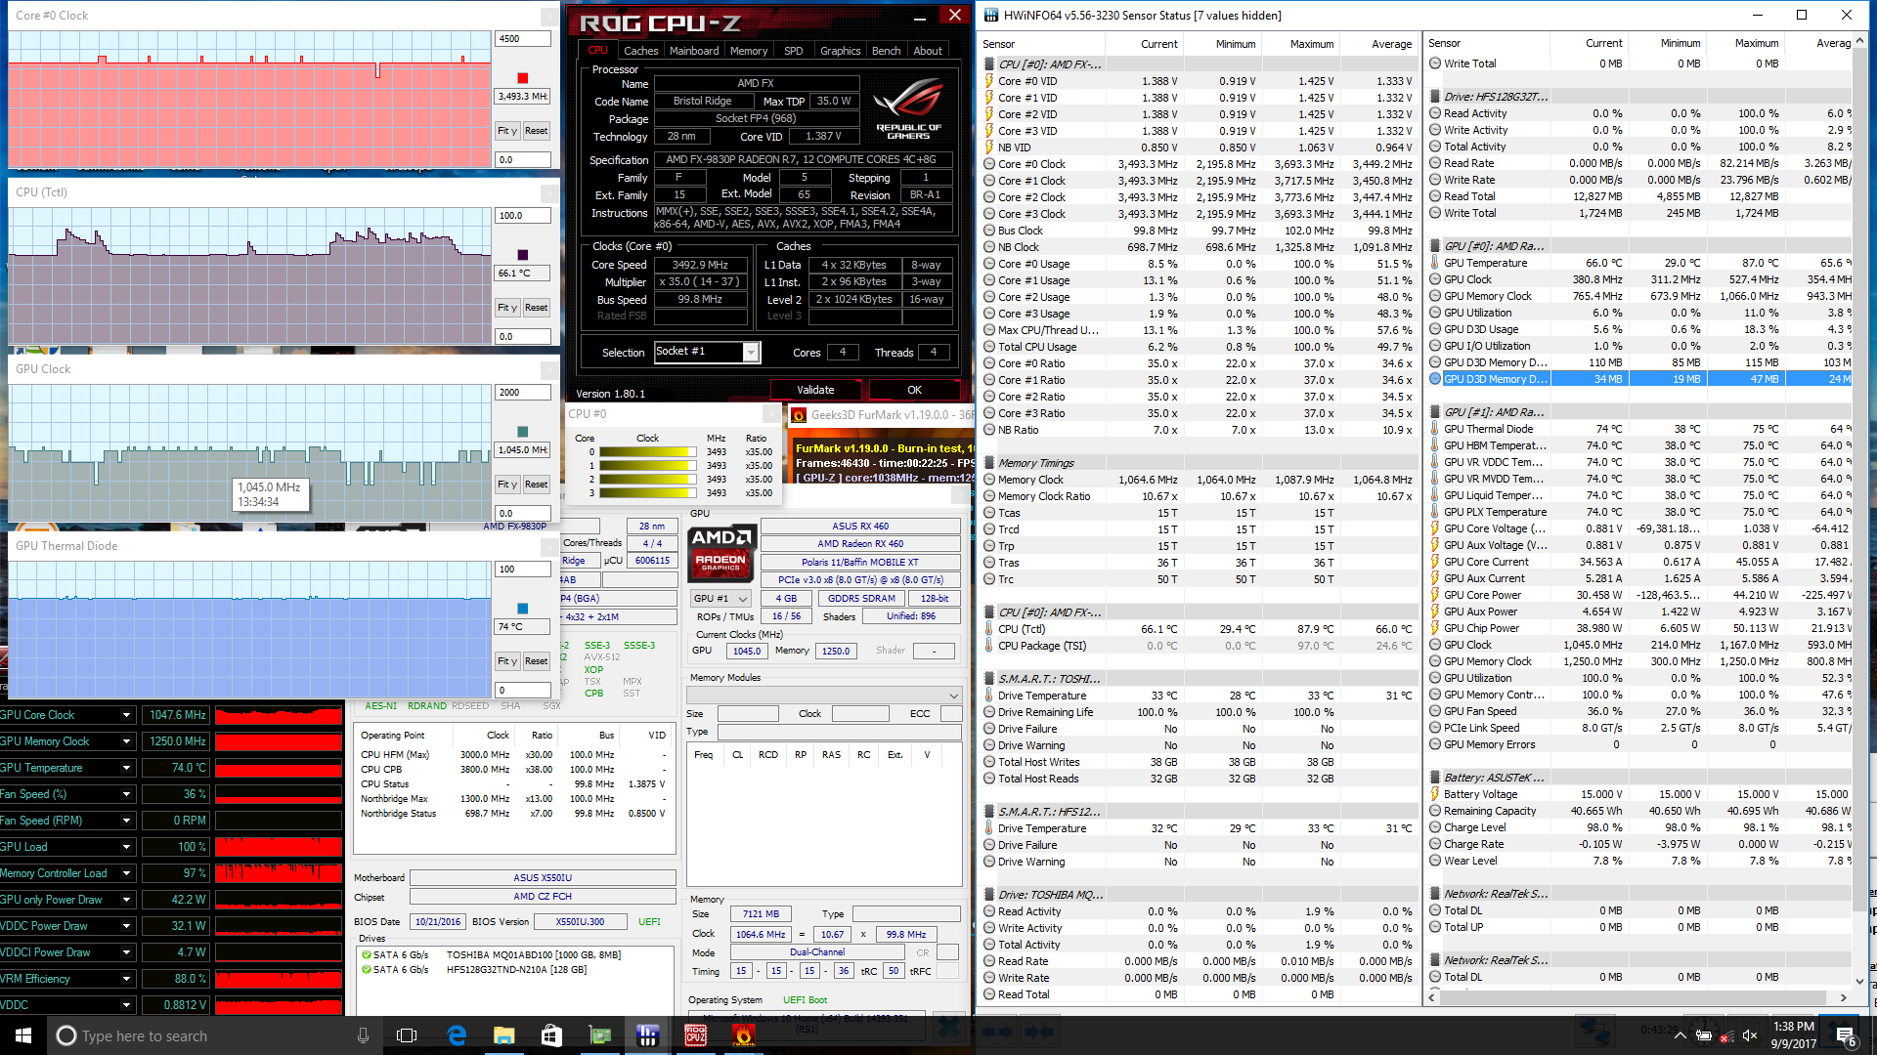Screen dimensions: 1877x1055
Task: Open SPD tab in CPU-Z
Action: pos(794,51)
